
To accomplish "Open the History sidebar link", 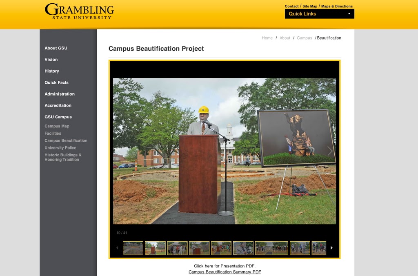I will [52, 71].
